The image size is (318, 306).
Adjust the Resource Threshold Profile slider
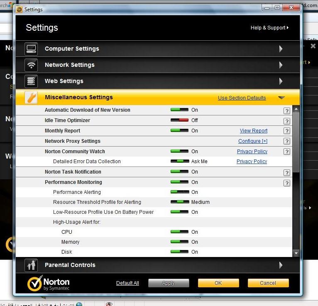tap(179, 202)
